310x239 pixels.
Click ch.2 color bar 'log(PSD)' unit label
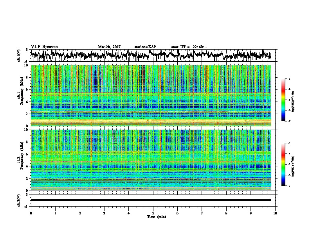tap(293, 166)
